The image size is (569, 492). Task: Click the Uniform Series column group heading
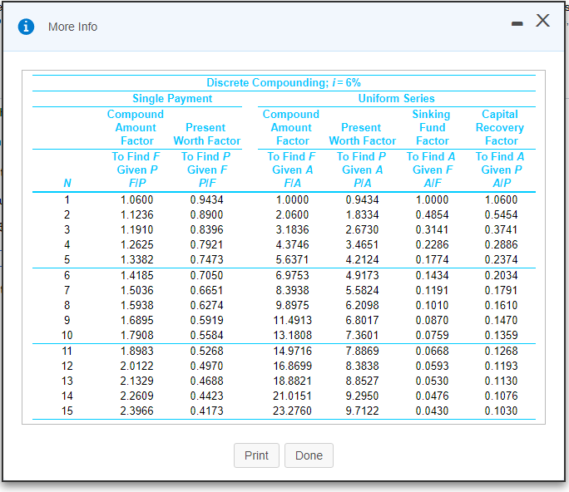tap(396, 98)
